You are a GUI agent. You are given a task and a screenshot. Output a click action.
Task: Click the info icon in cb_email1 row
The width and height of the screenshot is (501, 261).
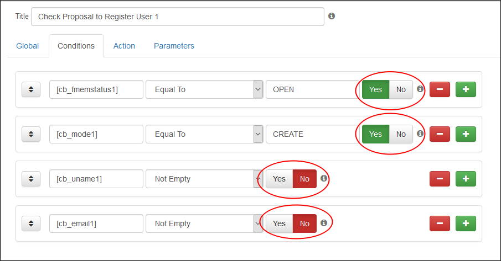point(324,223)
